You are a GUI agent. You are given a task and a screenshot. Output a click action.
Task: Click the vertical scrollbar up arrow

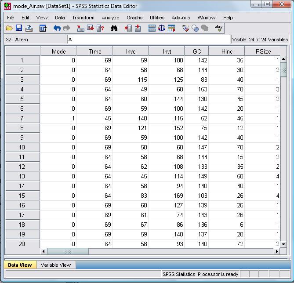(x=283, y=59)
